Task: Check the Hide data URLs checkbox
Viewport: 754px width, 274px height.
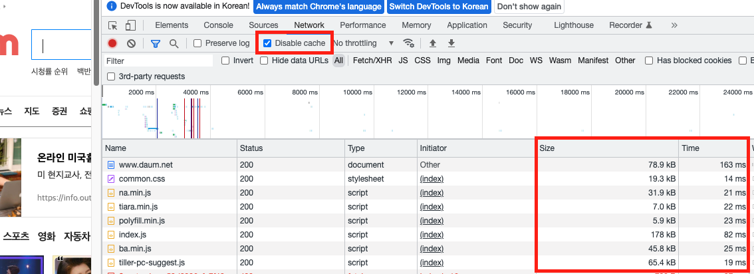Action: click(x=264, y=61)
